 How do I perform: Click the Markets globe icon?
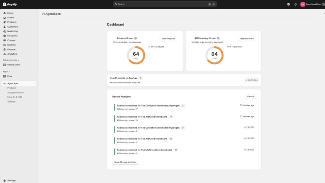(4, 45)
